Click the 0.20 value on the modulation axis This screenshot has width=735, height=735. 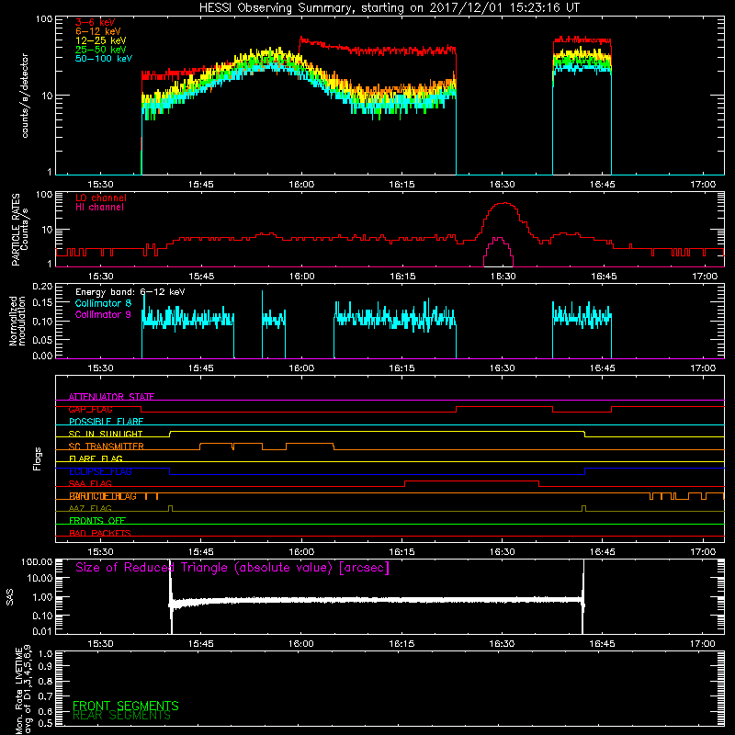[42, 287]
